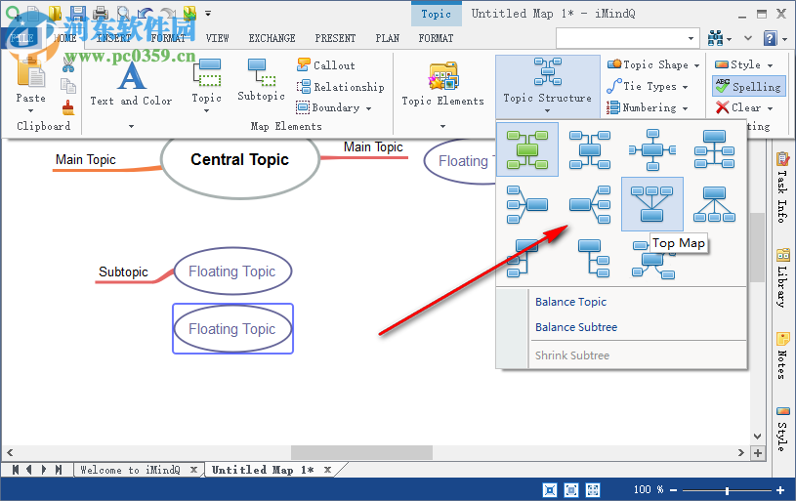Pick the right tree layout icon in the bottom row
This screenshot has width=796, height=501.
click(x=594, y=258)
